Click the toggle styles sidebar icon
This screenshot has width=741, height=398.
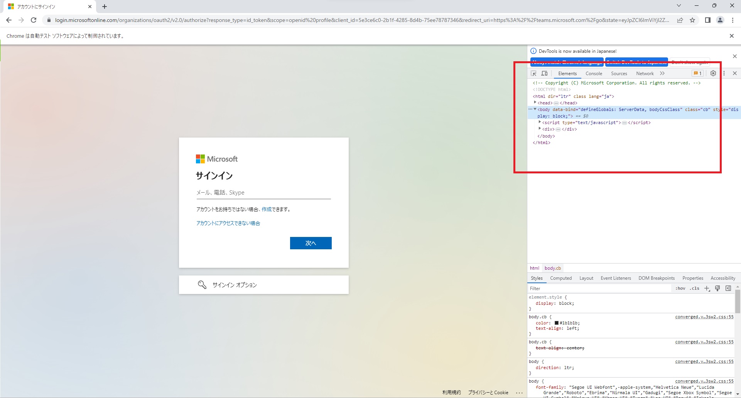pyautogui.click(x=728, y=288)
